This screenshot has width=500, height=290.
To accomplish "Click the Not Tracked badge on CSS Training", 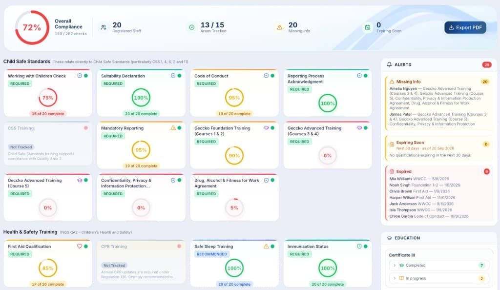I will [21, 147].
